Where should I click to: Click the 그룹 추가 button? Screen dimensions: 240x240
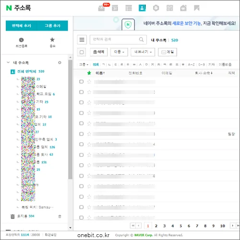52,25
